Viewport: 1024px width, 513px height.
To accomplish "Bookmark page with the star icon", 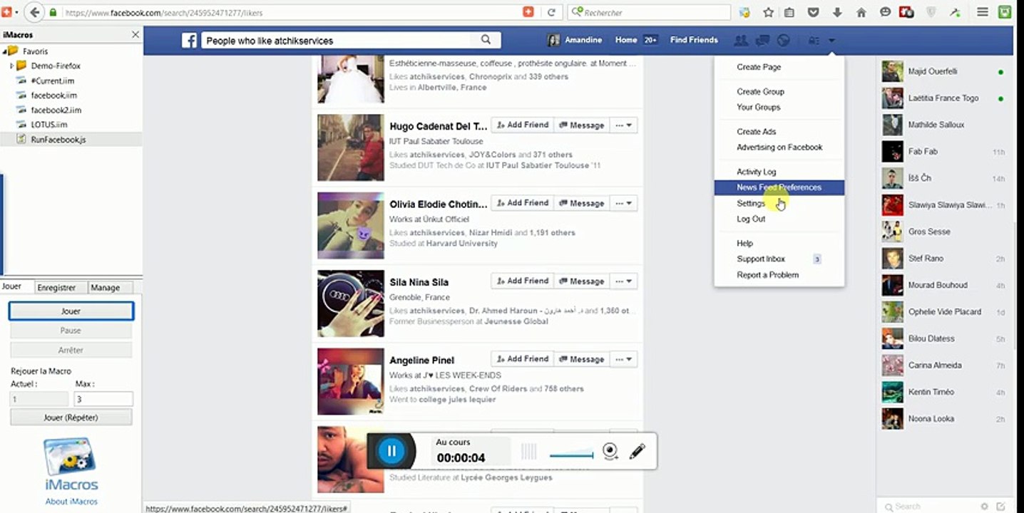I will pyautogui.click(x=768, y=12).
